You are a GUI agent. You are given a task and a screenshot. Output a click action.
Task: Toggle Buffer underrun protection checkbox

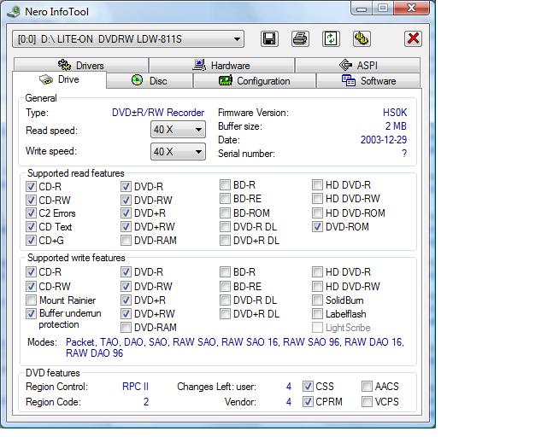pos(31,313)
